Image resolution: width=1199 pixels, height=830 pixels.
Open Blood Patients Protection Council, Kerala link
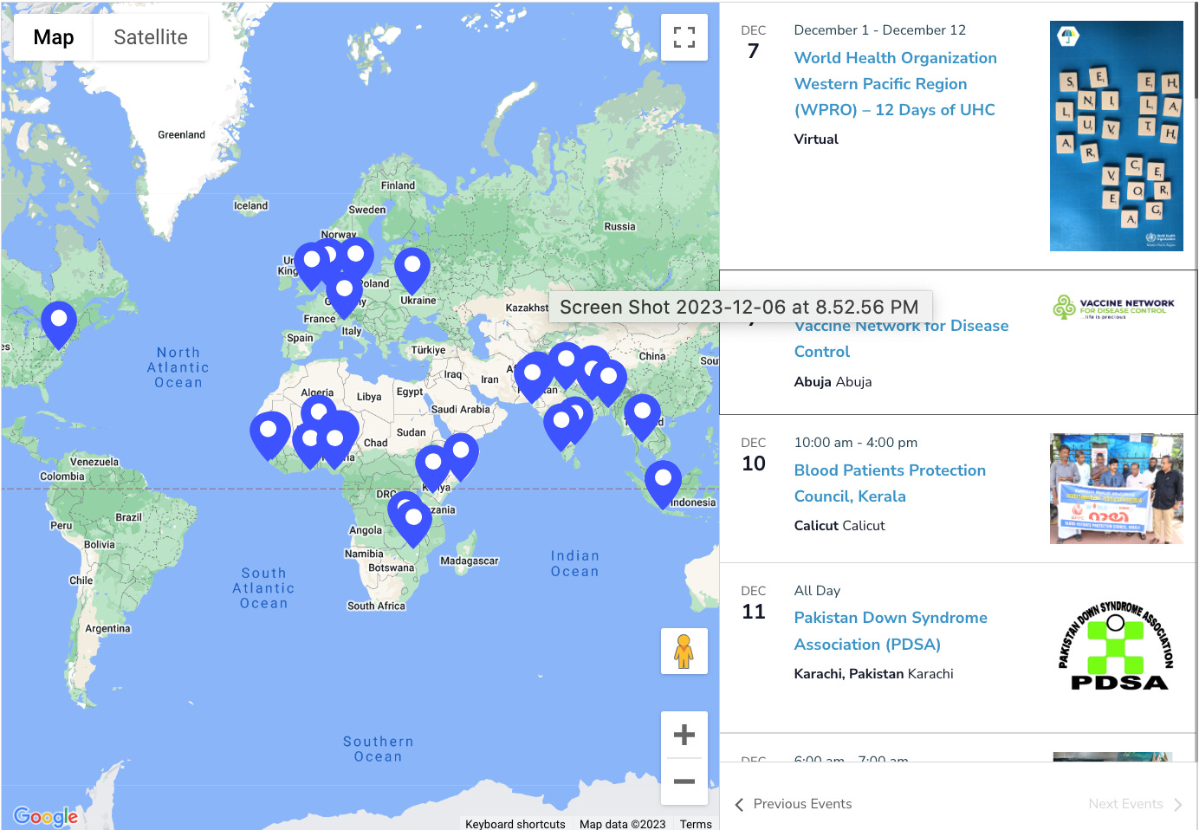[890, 483]
